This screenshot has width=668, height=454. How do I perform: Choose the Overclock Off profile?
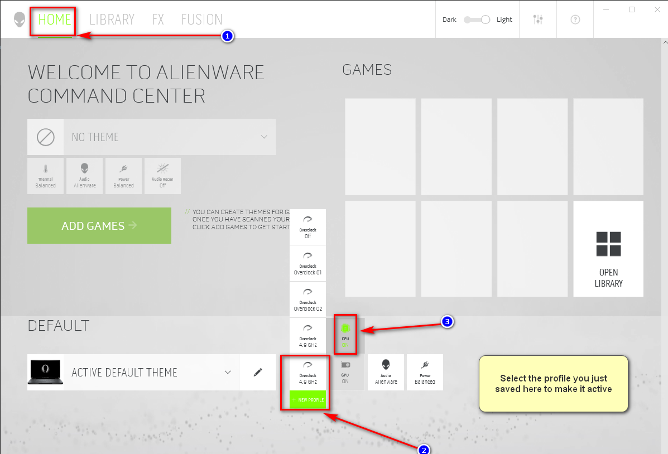(307, 227)
